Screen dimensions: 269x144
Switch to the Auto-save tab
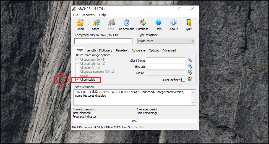pos(139,50)
